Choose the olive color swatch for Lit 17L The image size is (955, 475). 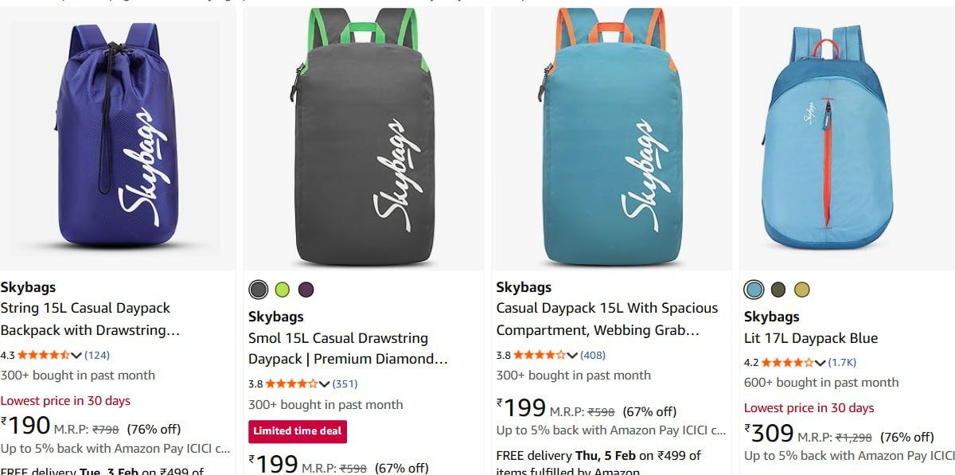(778, 289)
